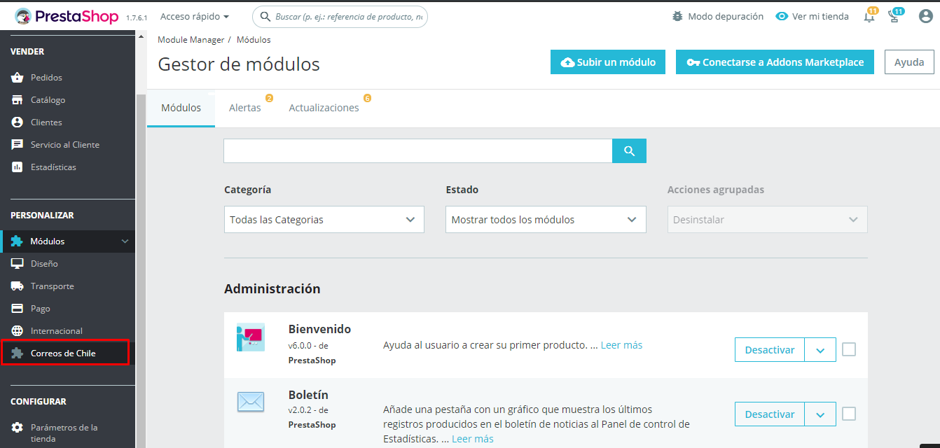Open Pago credit card icon in sidebar
Screen dimensions: 940x448
18,309
